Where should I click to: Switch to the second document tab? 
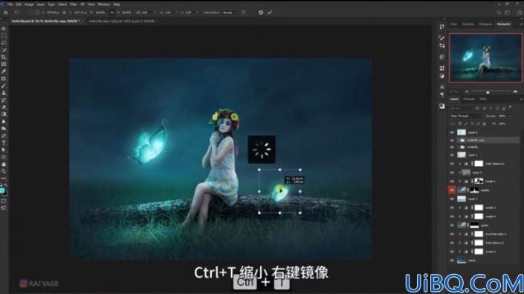coord(122,21)
